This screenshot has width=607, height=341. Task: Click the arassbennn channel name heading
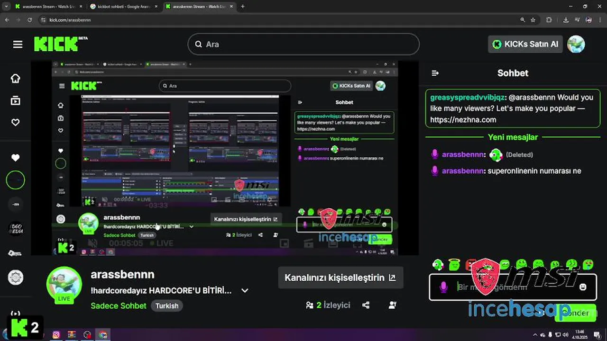pyautogui.click(x=122, y=274)
